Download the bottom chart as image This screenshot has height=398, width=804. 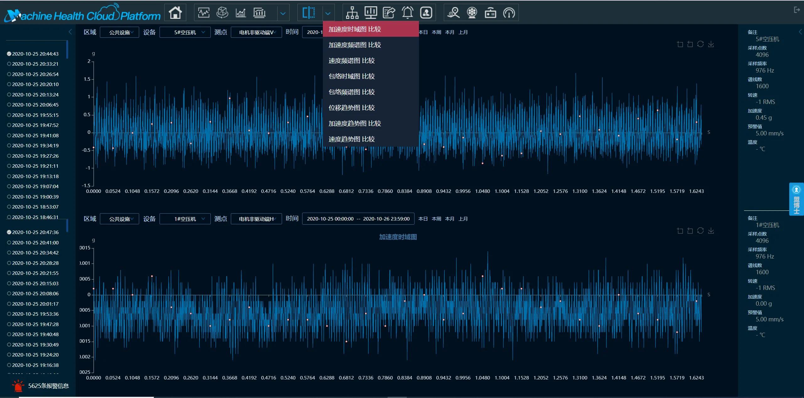click(711, 231)
